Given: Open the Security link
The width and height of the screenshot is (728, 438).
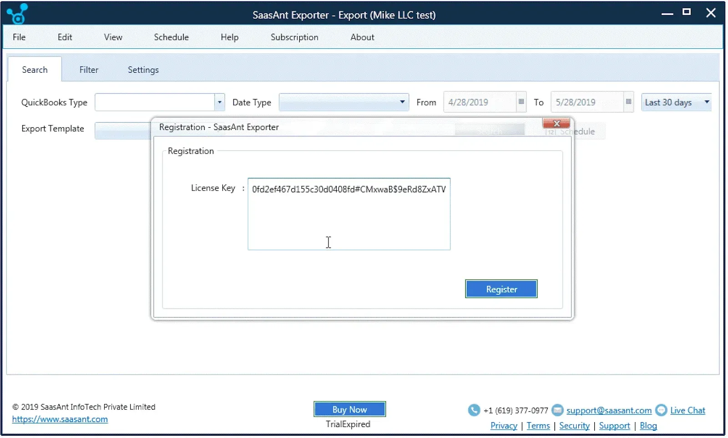Looking at the screenshot, I should point(574,426).
